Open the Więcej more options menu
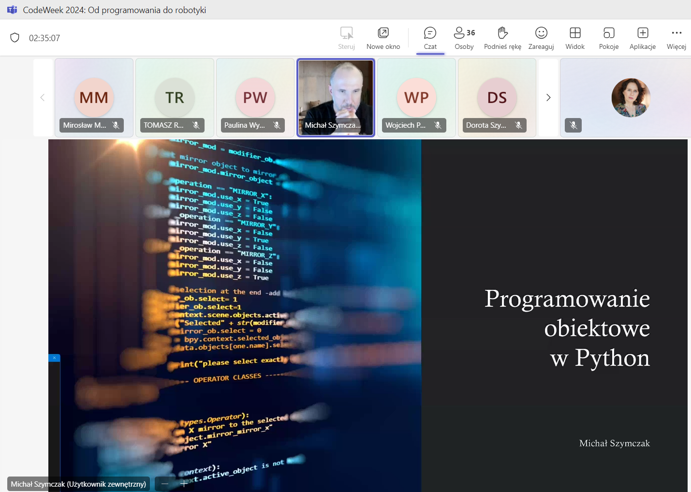The width and height of the screenshot is (691, 492). (676, 38)
